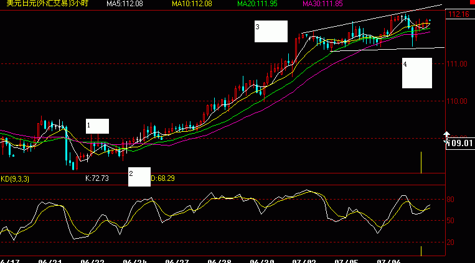The width and height of the screenshot is (475, 263).
Task: Click the MA10:112.08 indicator label
Action: click(x=192, y=4)
